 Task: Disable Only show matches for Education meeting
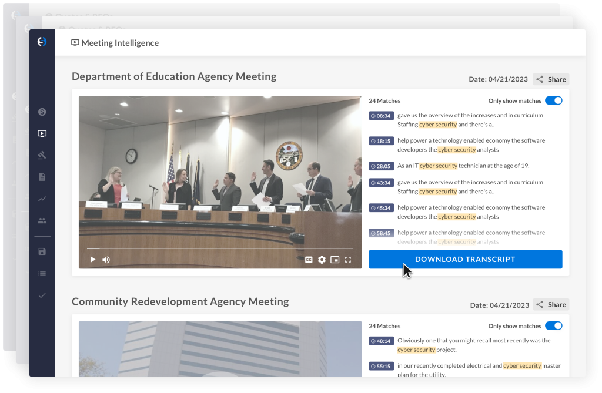pyautogui.click(x=553, y=100)
